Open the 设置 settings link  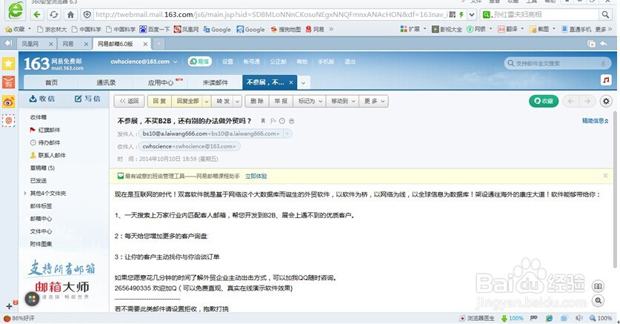click(227, 62)
